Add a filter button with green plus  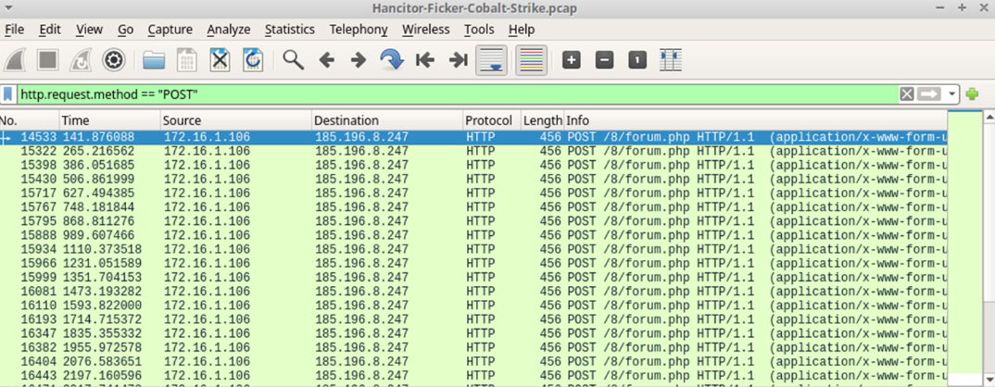pos(972,94)
